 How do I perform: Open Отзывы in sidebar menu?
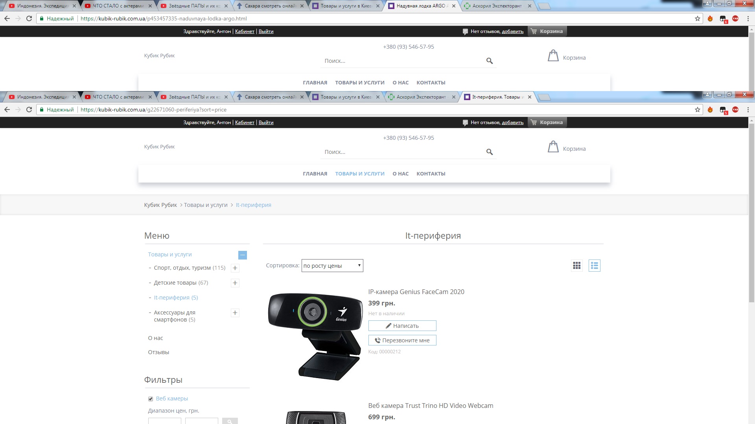coord(158,352)
